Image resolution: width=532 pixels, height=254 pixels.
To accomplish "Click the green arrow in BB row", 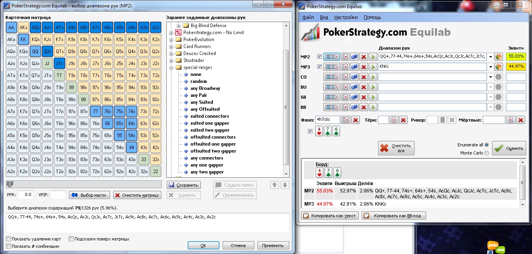I will (x=373, y=107).
